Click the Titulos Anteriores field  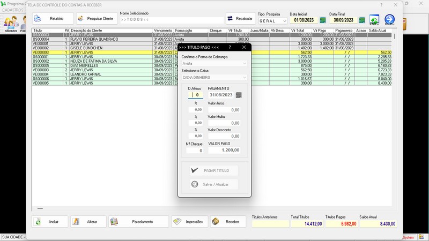click(x=270, y=224)
